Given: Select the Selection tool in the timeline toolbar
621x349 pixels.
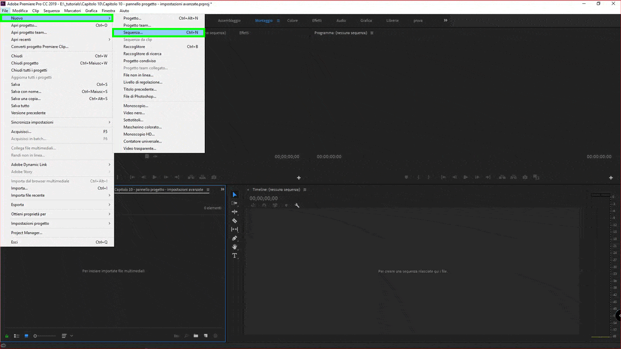Looking at the screenshot, I should pos(234,195).
